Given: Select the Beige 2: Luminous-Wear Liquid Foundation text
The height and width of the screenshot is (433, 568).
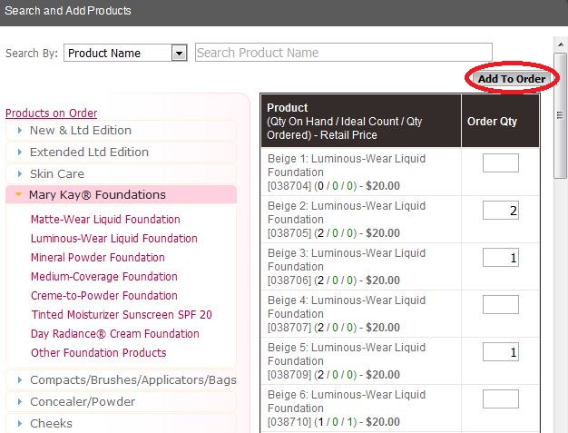Looking at the screenshot, I should [347, 212].
